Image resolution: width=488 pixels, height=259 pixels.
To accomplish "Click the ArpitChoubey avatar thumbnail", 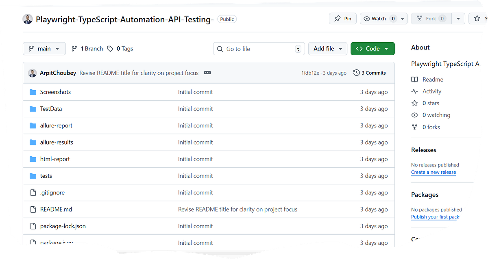I will click(x=33, y=73).
